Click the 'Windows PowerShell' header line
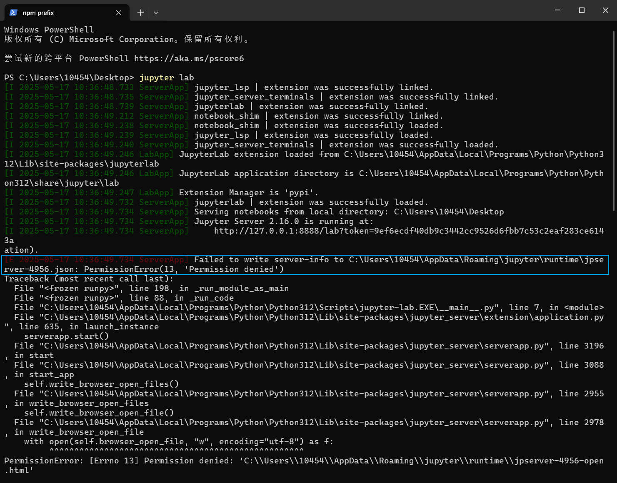This screenshot has width=617, height=483. pos(49,30)
